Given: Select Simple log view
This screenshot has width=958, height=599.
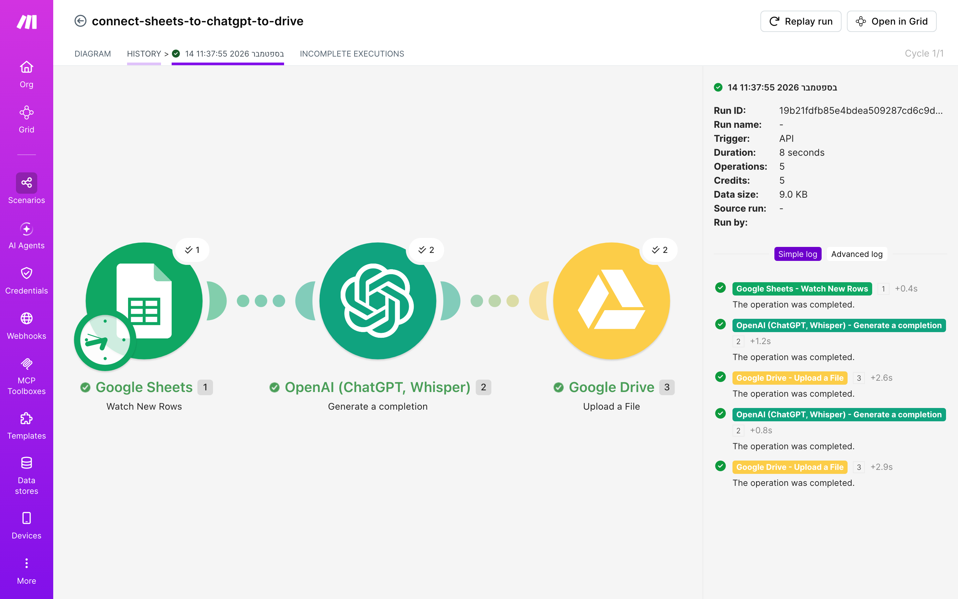Looking at the screenshot, I should tap(798, 254).
